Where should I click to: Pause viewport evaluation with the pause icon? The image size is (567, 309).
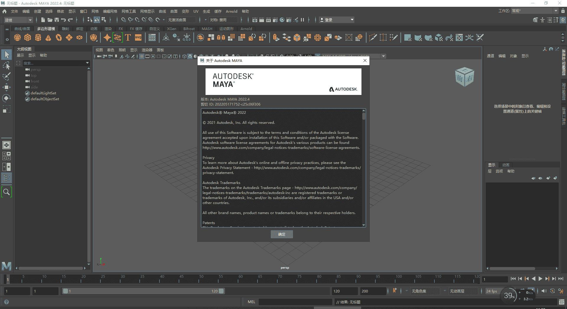(302, 20)
